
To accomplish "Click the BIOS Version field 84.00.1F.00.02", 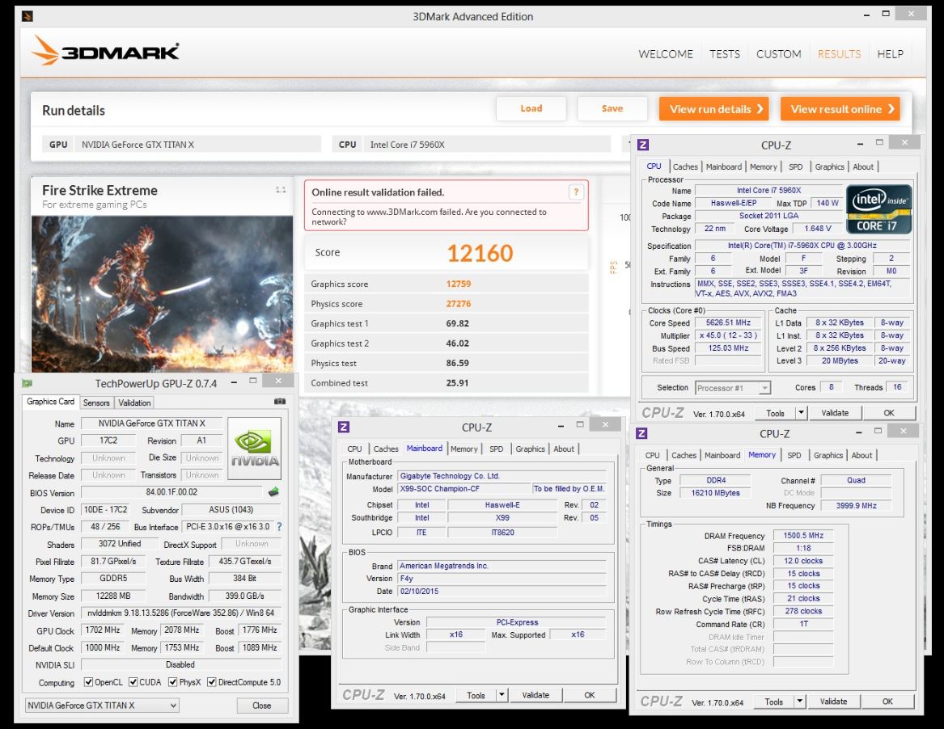I will 171,492.
